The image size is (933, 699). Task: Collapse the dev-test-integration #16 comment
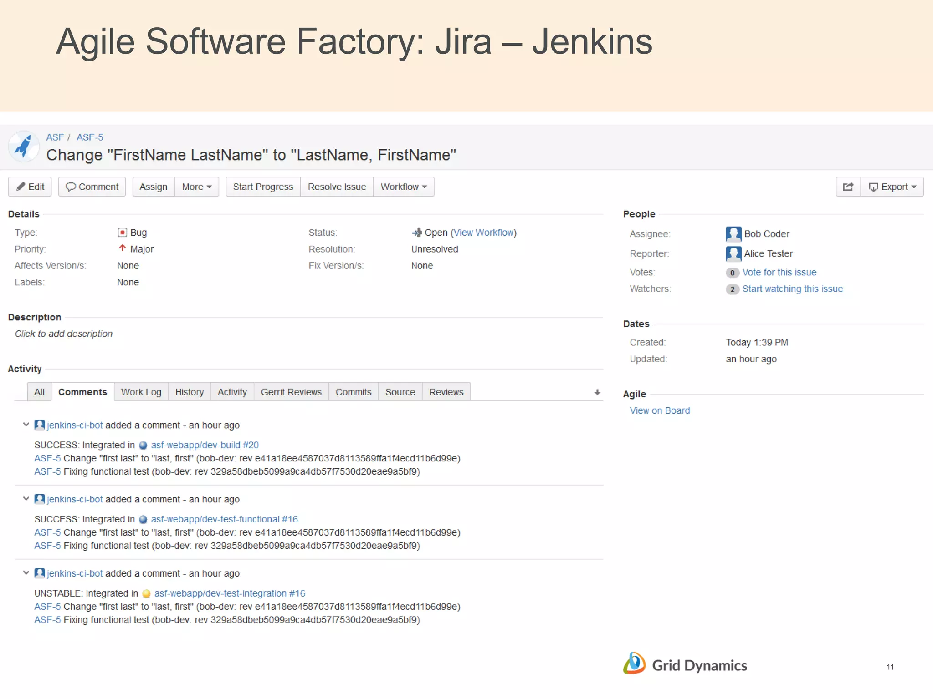26,573
